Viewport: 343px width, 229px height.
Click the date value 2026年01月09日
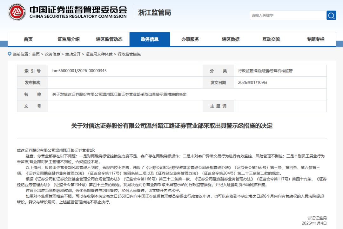pyautogui.click(x=253, y=82)
